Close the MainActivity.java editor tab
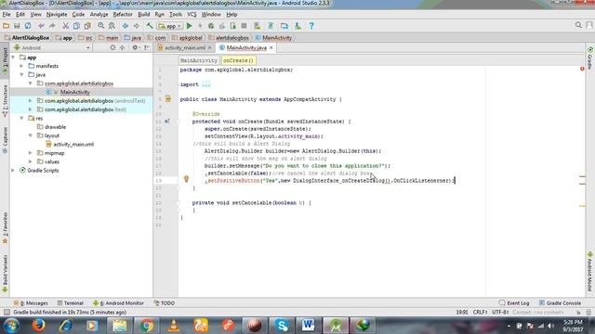This screenshot has height=334, width=595. [271, 47]
